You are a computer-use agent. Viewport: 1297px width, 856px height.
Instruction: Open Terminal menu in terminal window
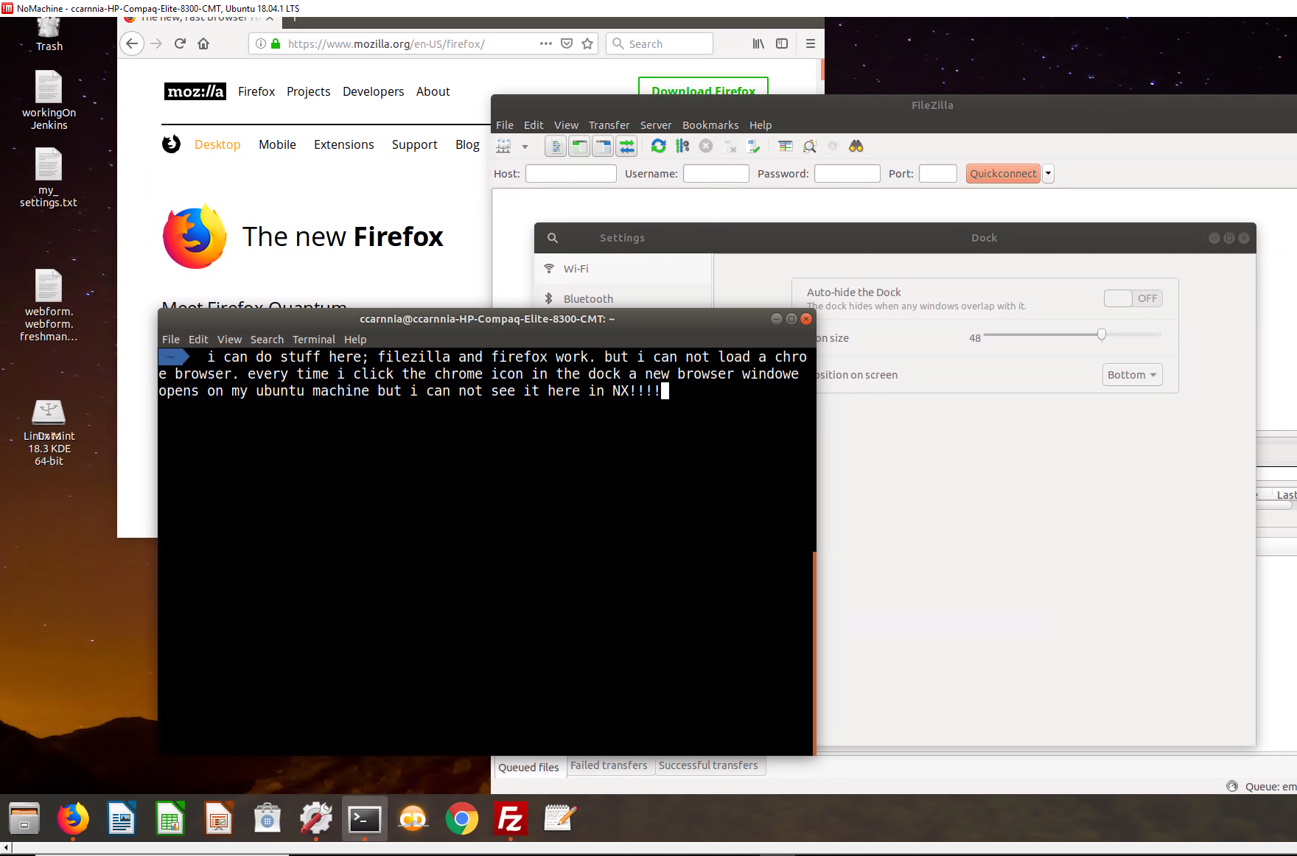pyautogui.click(x=314, y=340)
